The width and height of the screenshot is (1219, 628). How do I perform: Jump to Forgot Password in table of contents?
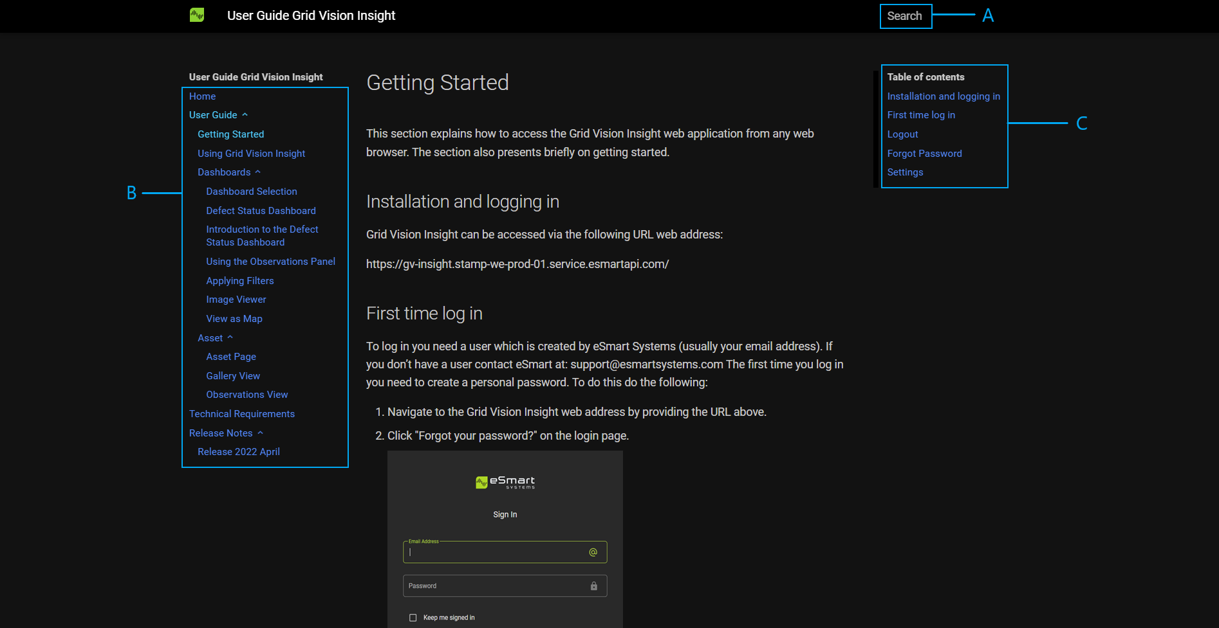924,154
